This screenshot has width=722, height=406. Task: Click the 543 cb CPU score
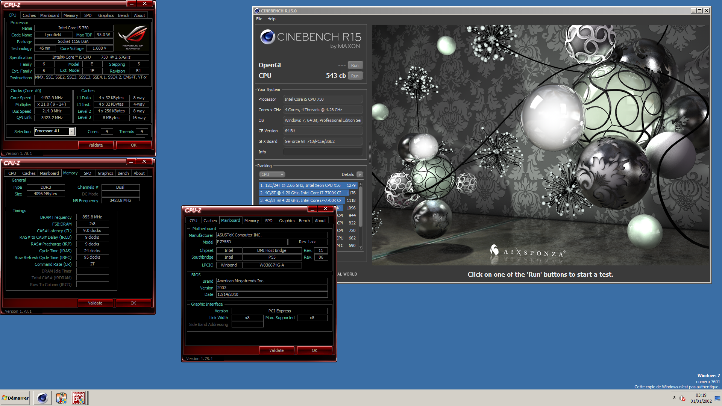336,76
